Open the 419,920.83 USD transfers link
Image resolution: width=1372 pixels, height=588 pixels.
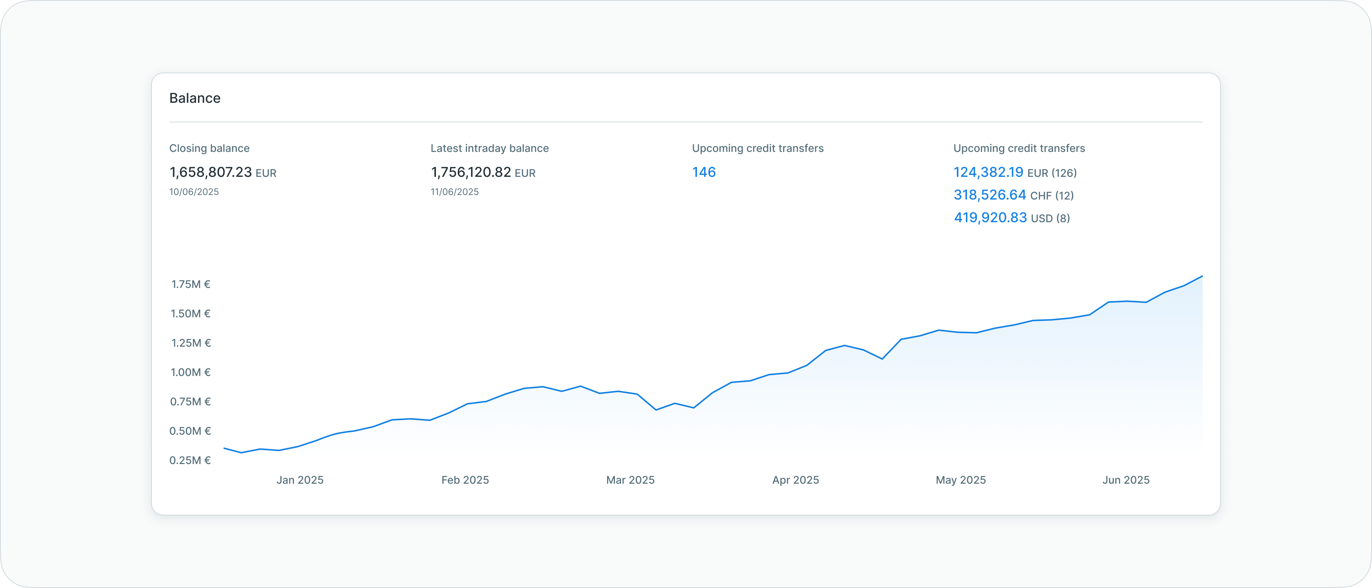990,217
